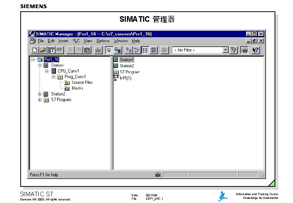Open the Window menu

[x=121, y=41]
